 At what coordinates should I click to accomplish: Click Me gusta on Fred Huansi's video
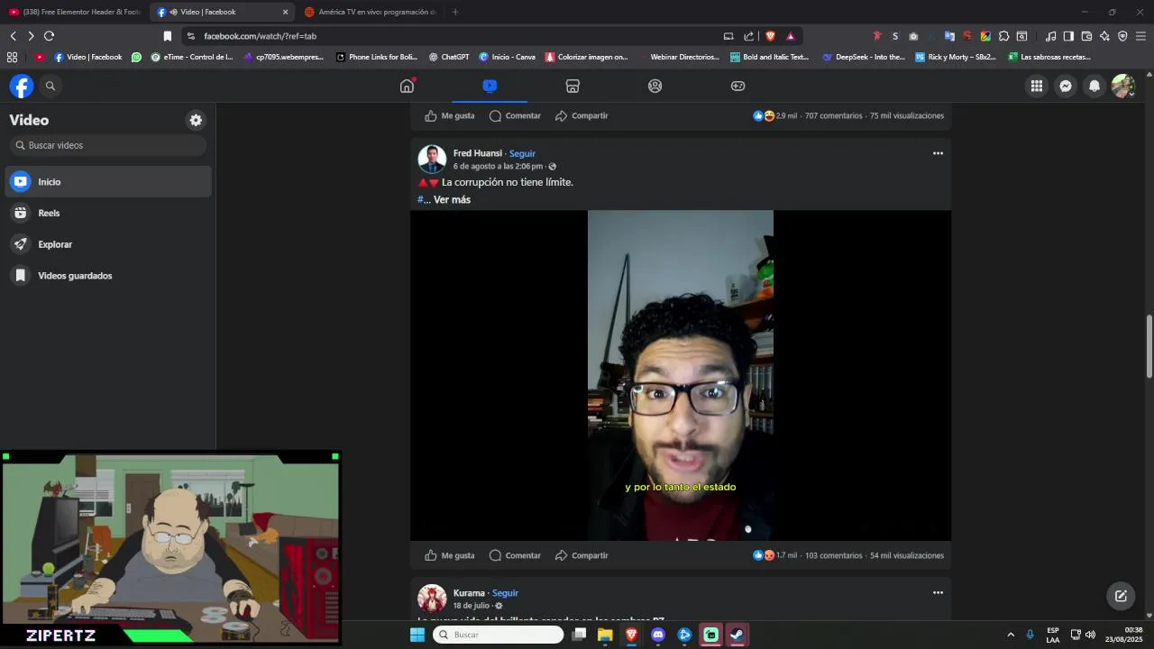(x=449, y=555)
